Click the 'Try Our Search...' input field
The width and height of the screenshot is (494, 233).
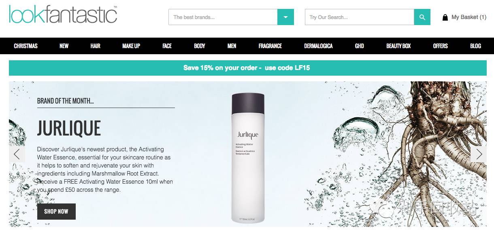pyautogui.click(x=360, y=17)
